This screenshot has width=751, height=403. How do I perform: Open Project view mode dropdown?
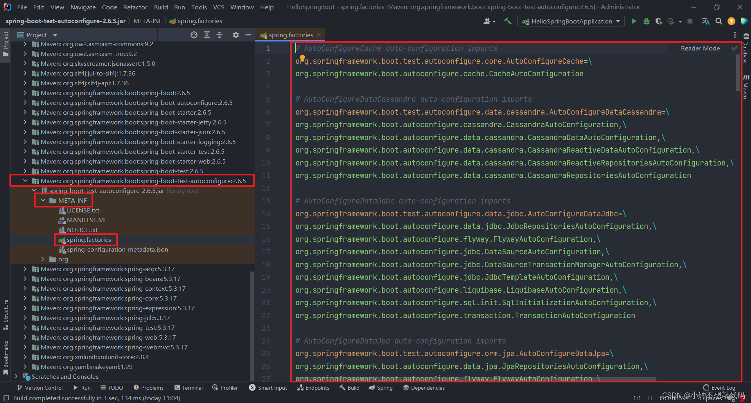55,35
